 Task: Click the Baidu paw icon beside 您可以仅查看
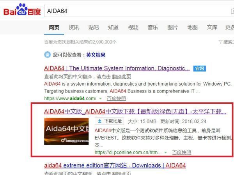[48, 54]
